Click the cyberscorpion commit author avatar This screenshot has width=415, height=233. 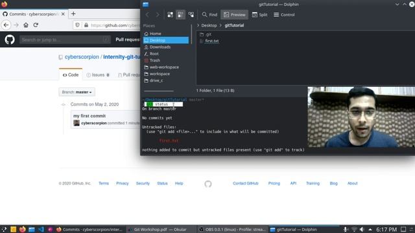(77, 123)
